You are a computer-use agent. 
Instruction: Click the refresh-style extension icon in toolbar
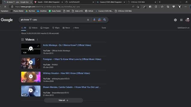[x=156, y=7]
